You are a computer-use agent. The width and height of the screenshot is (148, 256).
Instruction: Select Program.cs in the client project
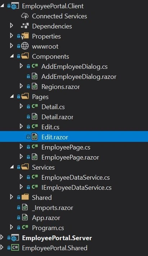point(48,228)
